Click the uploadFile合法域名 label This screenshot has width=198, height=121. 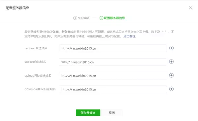38,76
